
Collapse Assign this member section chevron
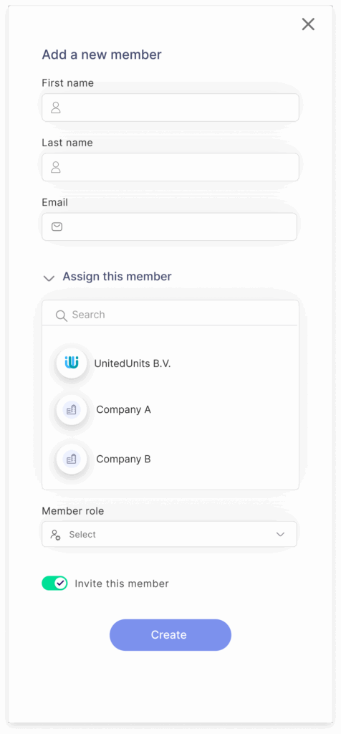[x=49, y=278]
